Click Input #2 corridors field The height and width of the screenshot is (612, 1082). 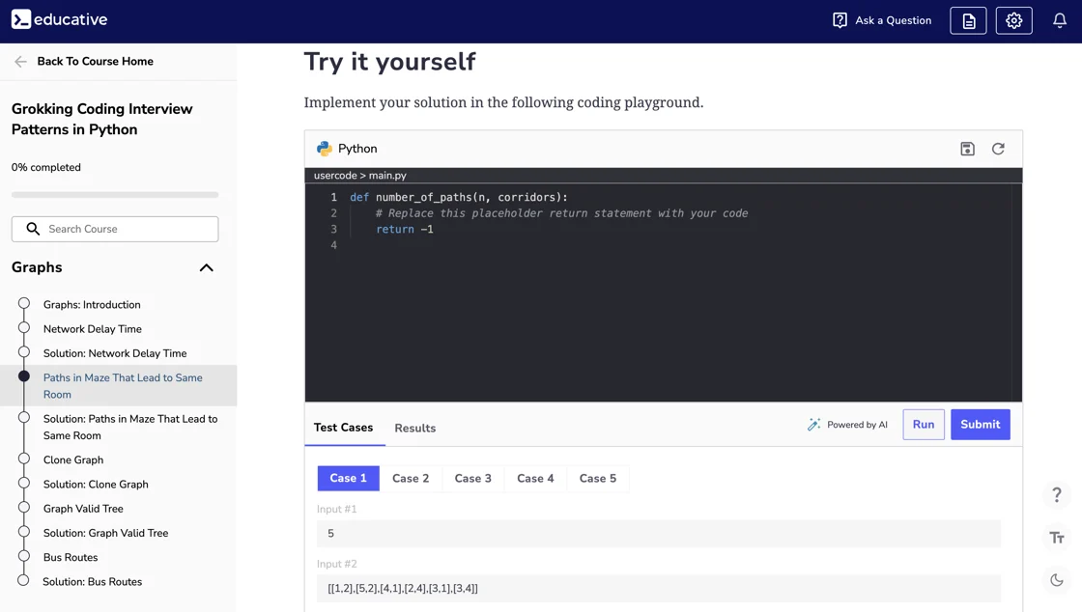coord(658,589)
